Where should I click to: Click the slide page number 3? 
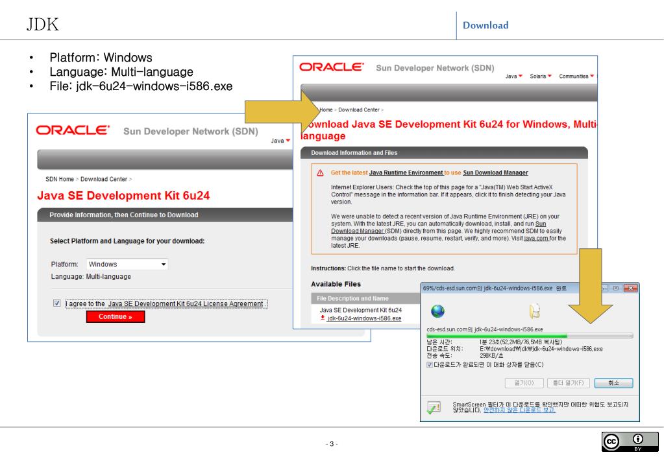coord(332,444)
